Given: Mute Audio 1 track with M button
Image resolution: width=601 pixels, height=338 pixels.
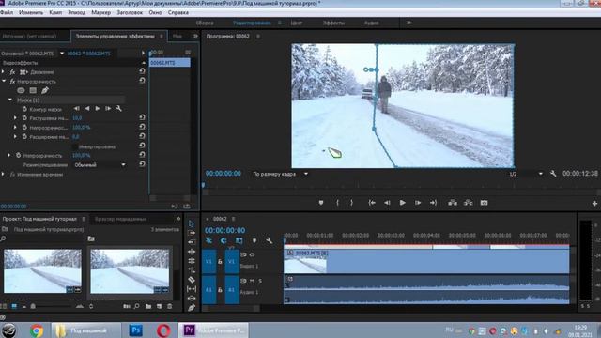Looking at the screenshot, I should tap(252, 281).
